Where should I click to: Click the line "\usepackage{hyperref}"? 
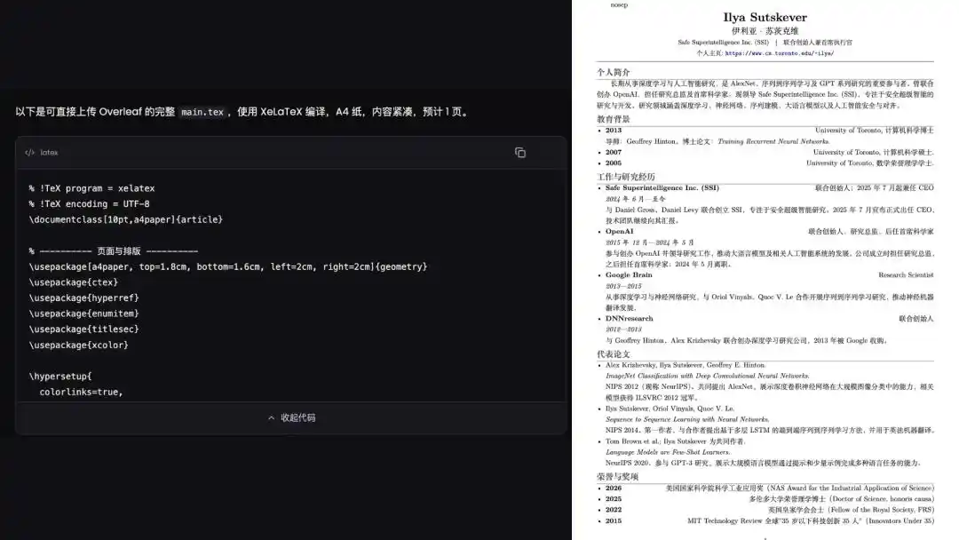point(83,298)
